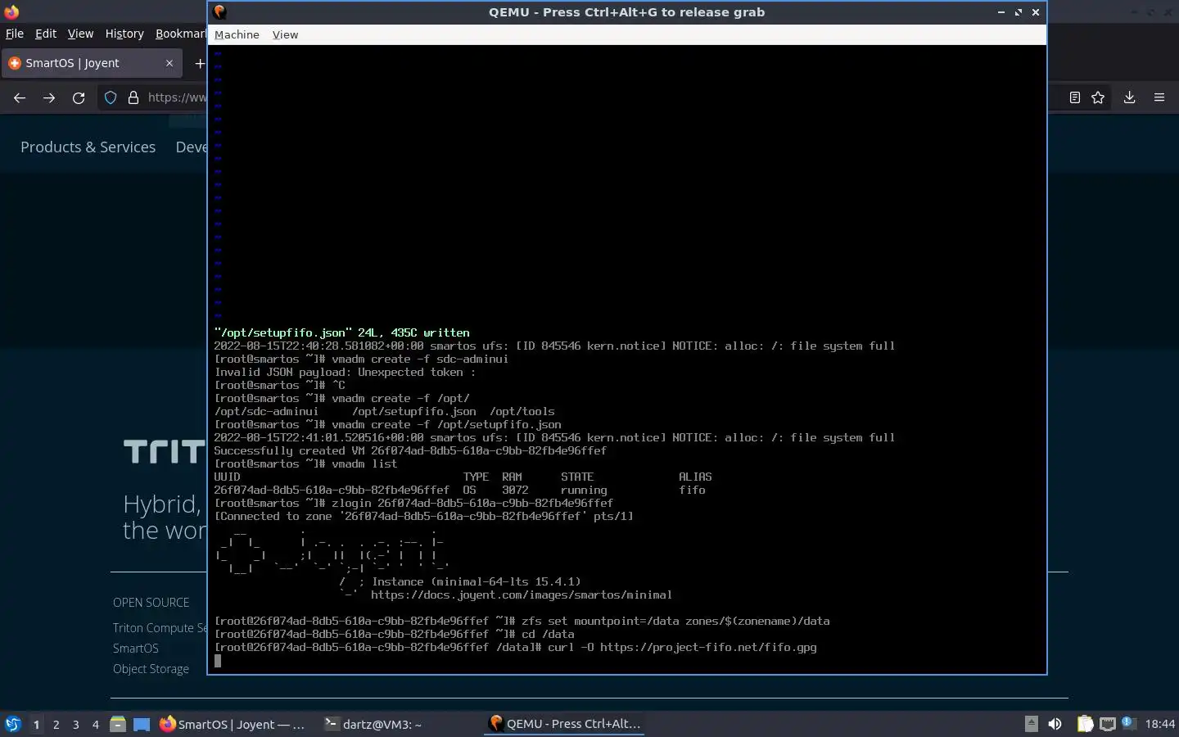Open Firefox History menu
This screenshot has width=1179, height=737.
click(124, 34)
